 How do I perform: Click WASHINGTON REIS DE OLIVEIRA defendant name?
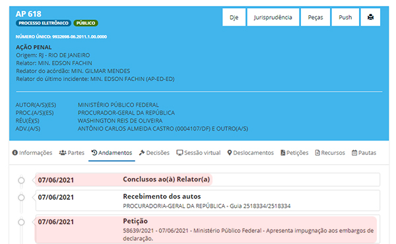[x=120, y=121]
